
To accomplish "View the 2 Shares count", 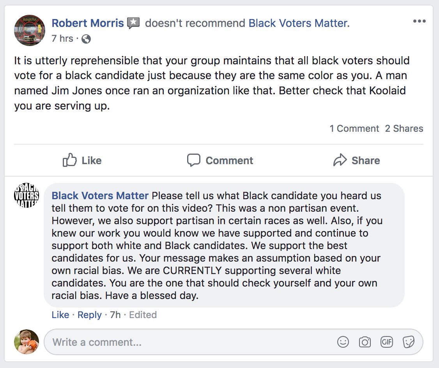I will tap(404, 129).
